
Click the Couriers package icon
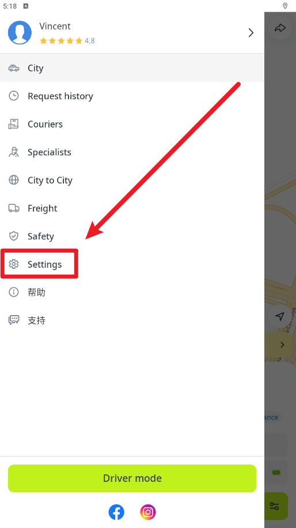coord(14,124)
